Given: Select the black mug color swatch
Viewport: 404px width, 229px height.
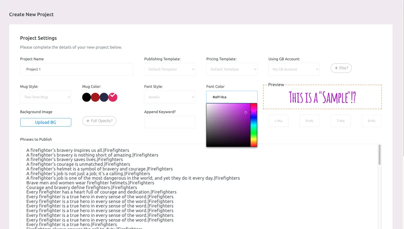Looking at the screenshot, I should point(87,97).
